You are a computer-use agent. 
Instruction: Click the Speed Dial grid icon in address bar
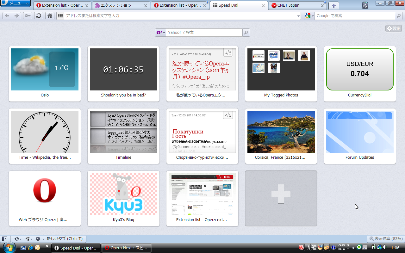pos(60,15)
